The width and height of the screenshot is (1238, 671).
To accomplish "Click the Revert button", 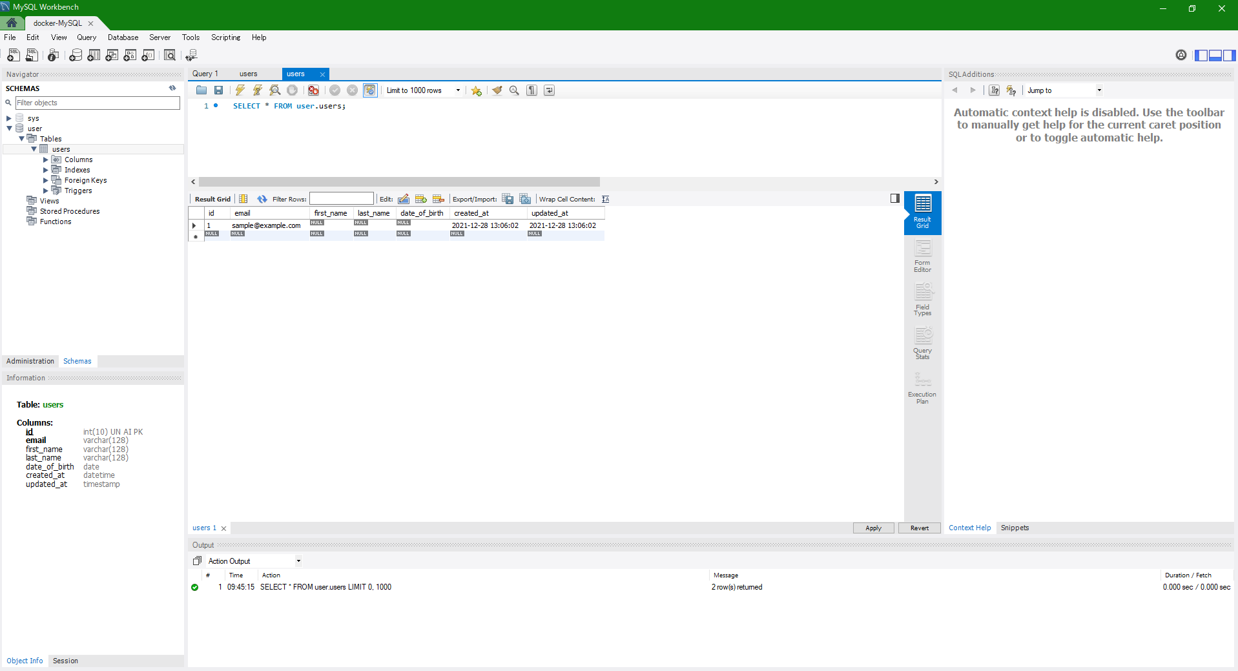I will coord(920,528).
